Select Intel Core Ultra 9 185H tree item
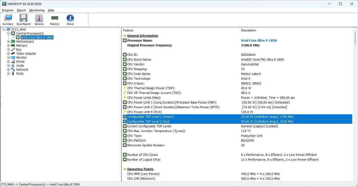Screen dimensions: 358x187 click(x=37, y=38)
